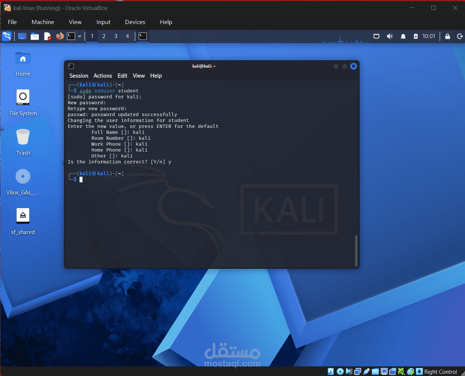This screenshot has width=465, height=376.
Task: Open the VirtualBox Machine menu
Action: click(x=43, y=22)
